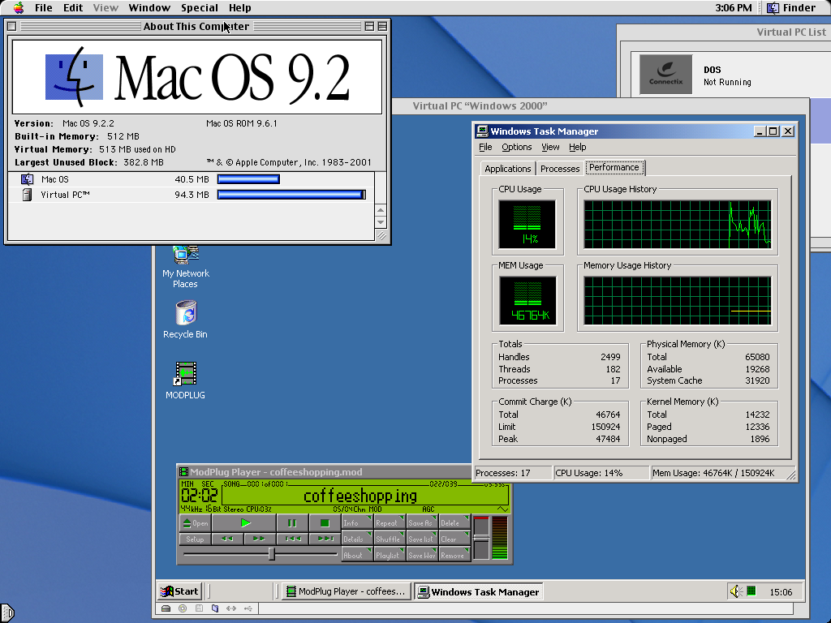This screenshot has height=623, width=831.
Task: Click Virtual PC CD-ROM status icon
Action: point(183,608)
